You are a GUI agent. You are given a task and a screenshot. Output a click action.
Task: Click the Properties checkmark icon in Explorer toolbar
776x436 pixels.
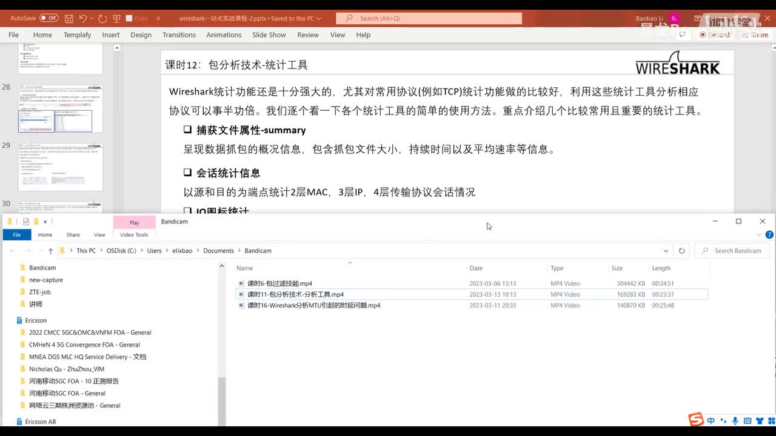click(x=26, y=222)
